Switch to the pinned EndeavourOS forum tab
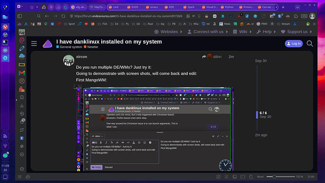Viewport: 325px width, 183px height. pyautogui.click(x=44, y=7)
